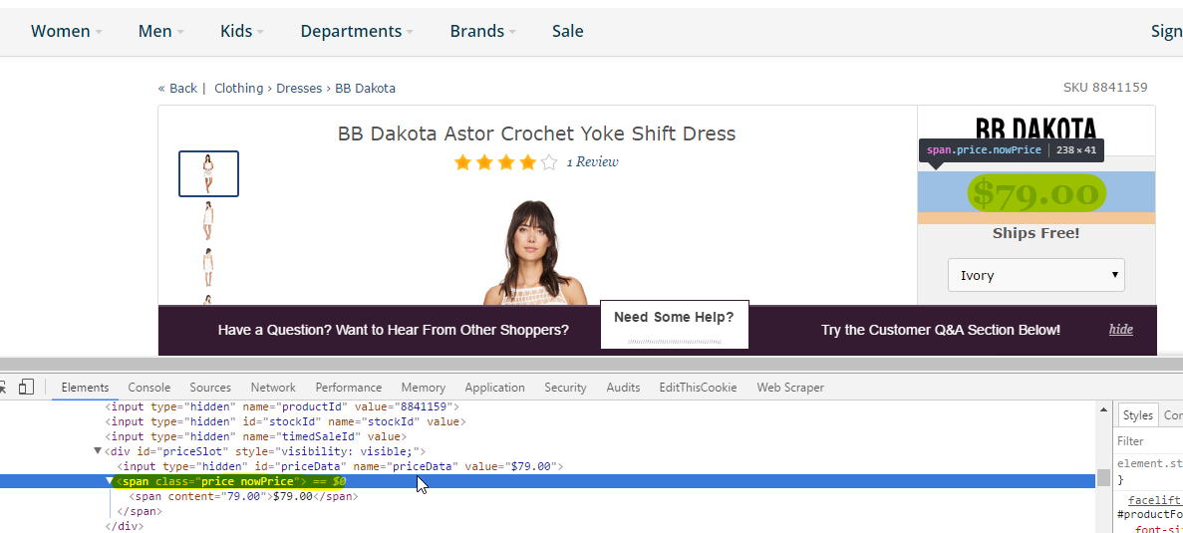Open the Women navigation menu
This screenshot has height=533, width=1183.
click(67, 31)
